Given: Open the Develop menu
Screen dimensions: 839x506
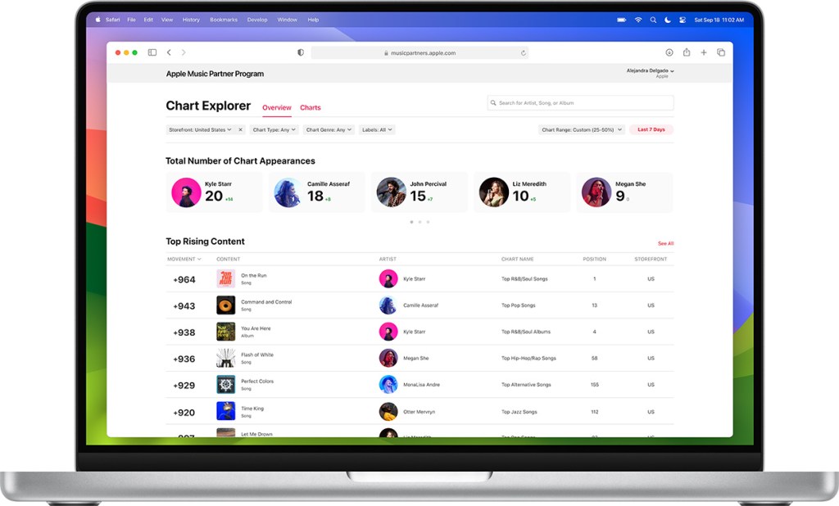Looking at the screenshot, I should coord(257,20).
